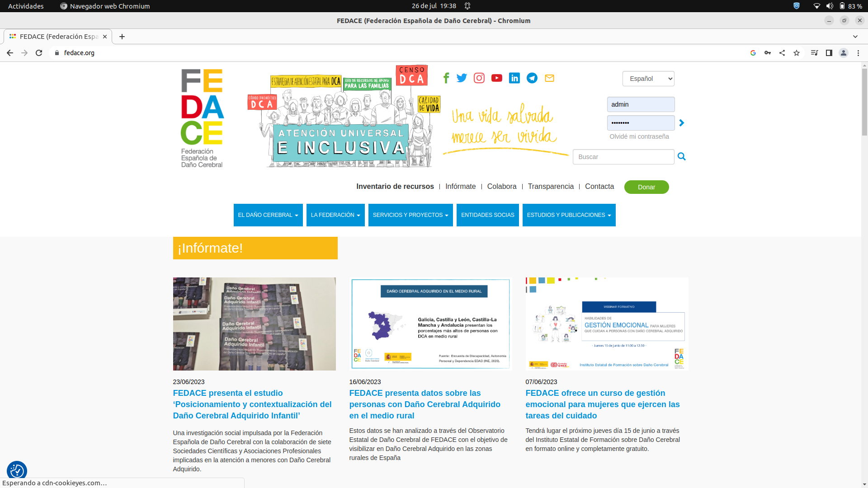Open the password key icon
This screenshot has height=488, width=868.
pyautogui.click(x=768, y=53)
